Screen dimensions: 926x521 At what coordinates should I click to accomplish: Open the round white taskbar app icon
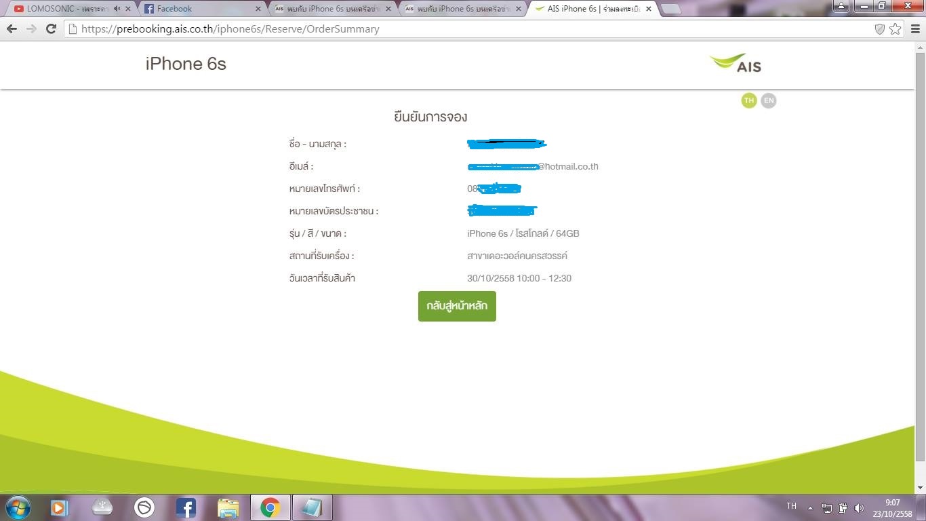[144, 507]
